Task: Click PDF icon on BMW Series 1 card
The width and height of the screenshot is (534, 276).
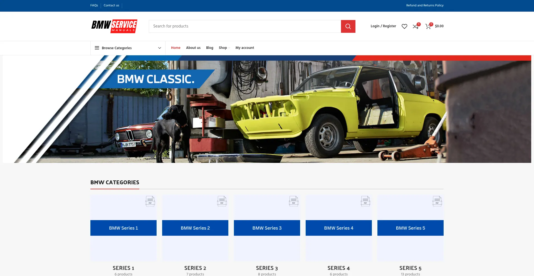Action: pos(150,201)
